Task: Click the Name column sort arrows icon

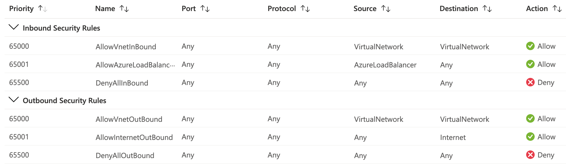Action: click(124, 9)
